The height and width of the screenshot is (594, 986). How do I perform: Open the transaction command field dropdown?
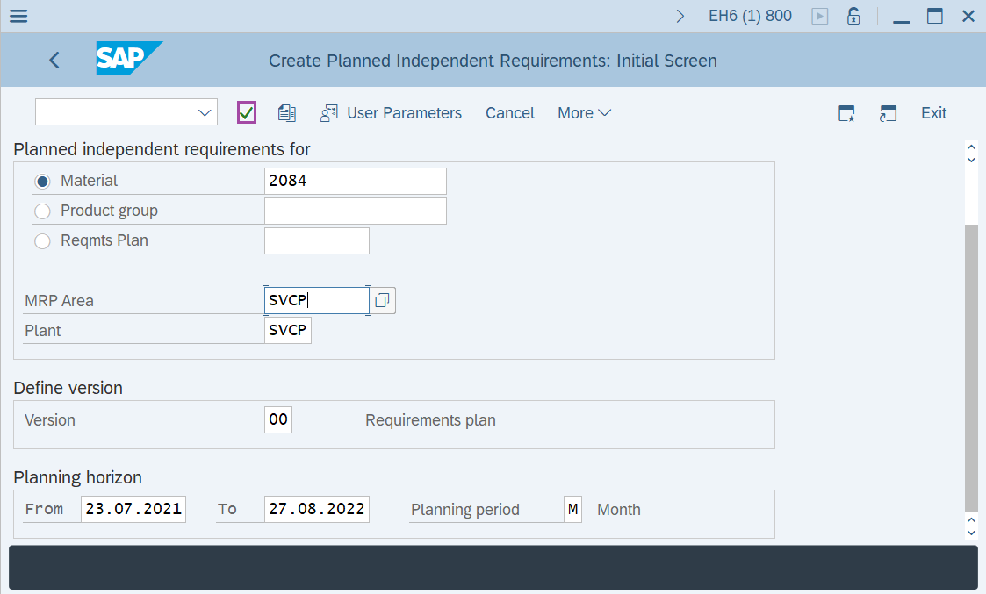[x=205, y=112]
